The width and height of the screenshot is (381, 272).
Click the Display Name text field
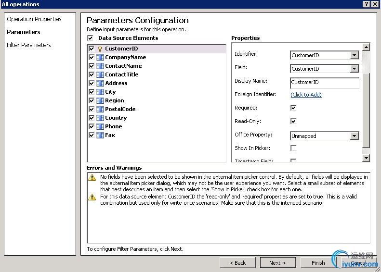pos(325,83)
